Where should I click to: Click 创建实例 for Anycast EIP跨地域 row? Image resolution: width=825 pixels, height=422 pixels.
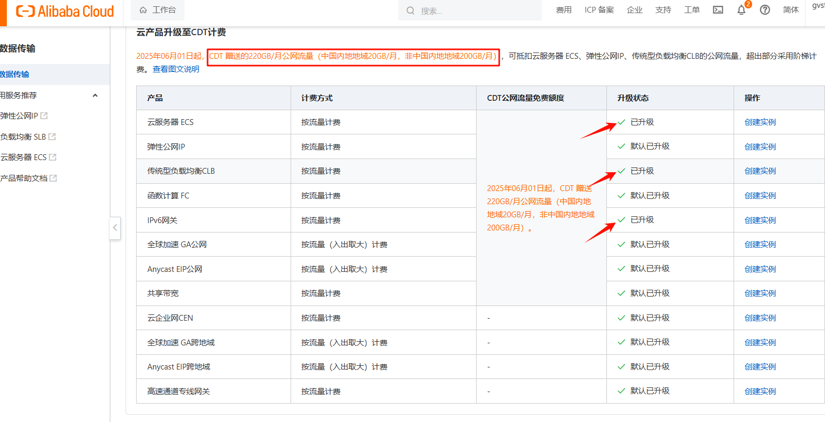[x=760, y=367]
